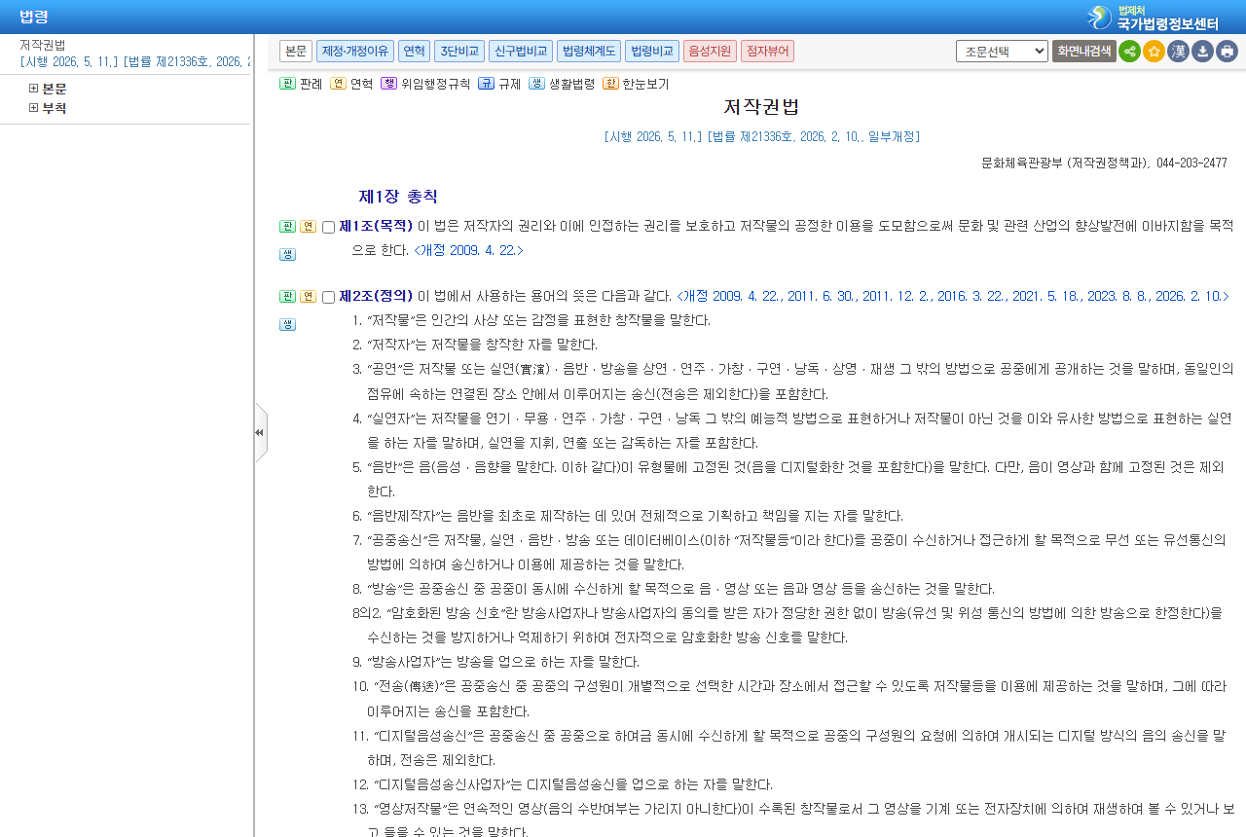Expand the 부칙 tree node

[34, 108]
